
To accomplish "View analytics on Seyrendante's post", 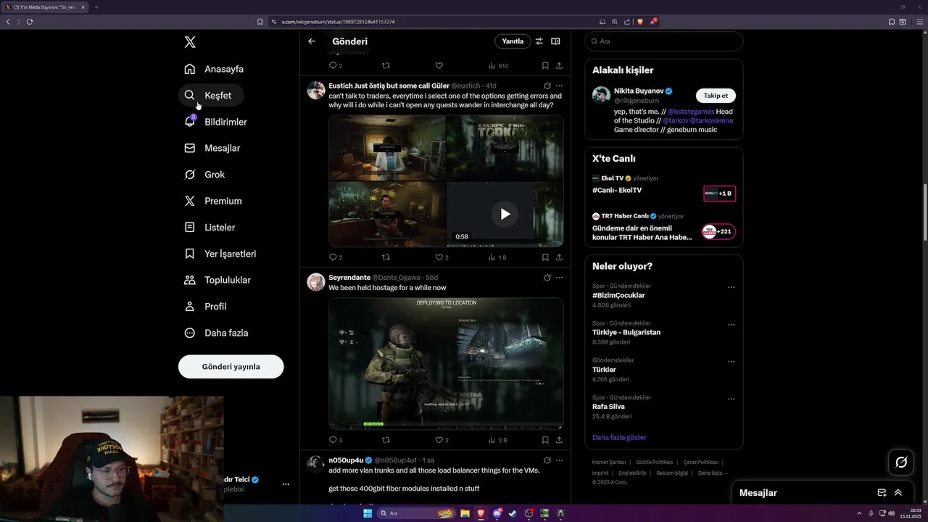I will pos(497,440).
